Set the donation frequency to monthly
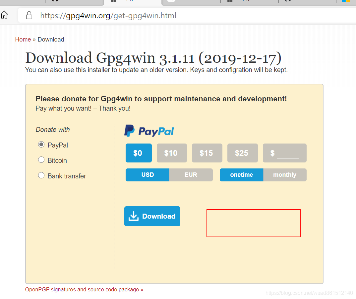Image resolution: width=356 pixels, height=299 pixels. coord(285,175)
